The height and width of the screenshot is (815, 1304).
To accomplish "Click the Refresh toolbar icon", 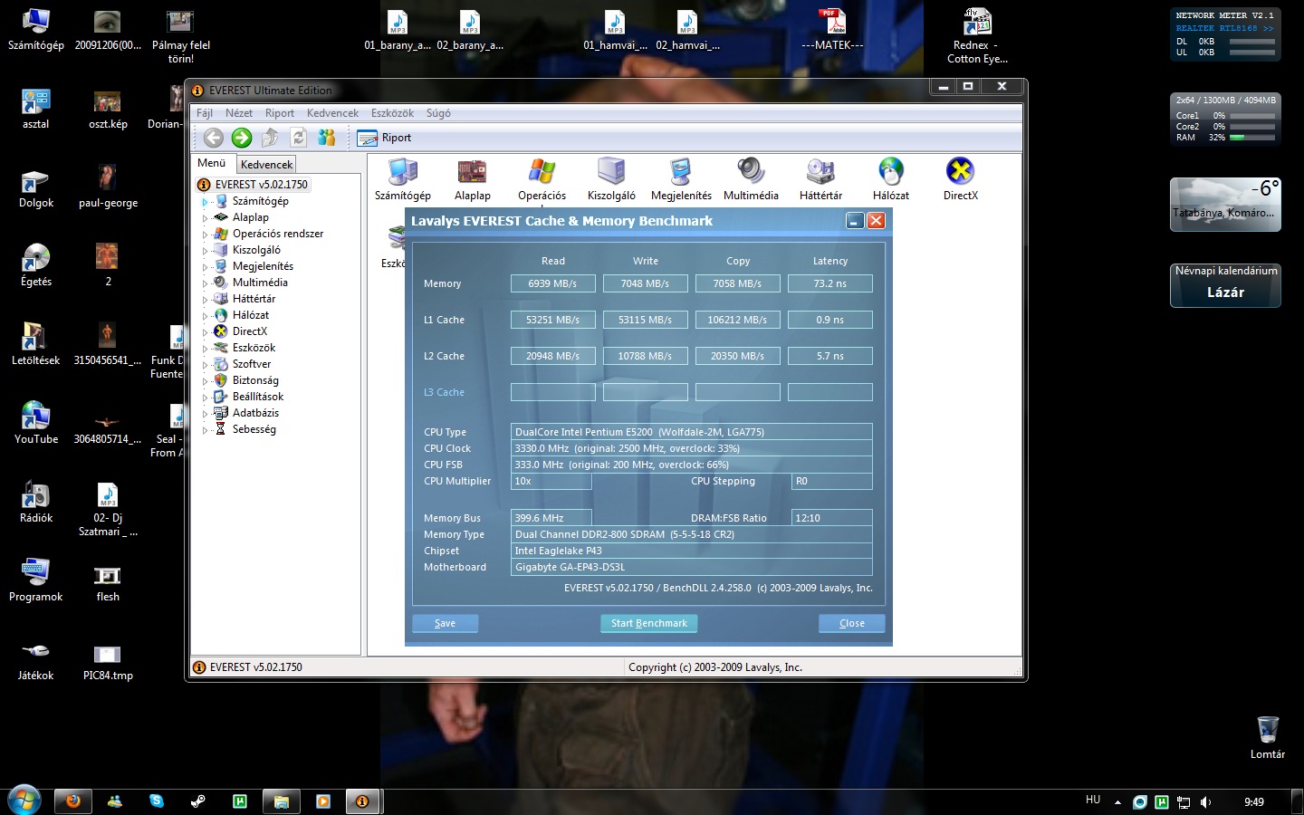I will pyautogui.click(x=298, y=138).
